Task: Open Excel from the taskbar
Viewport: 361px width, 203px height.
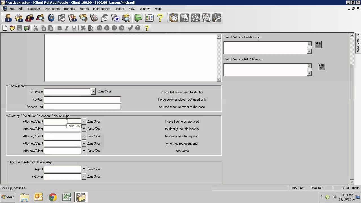Action: point(67,197)
